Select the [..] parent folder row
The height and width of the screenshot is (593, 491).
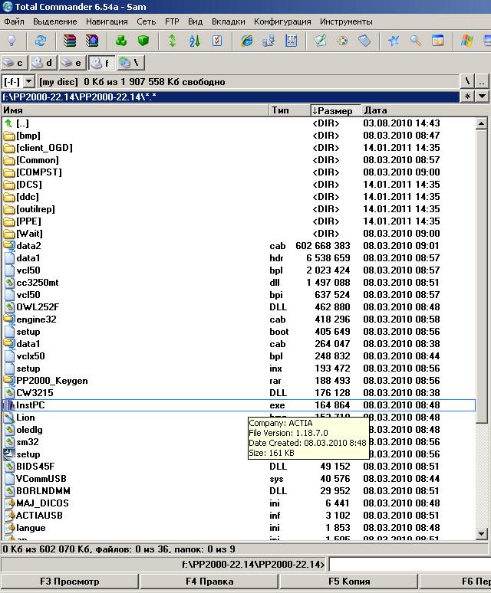pyautogui.click(x=239, y=123)
